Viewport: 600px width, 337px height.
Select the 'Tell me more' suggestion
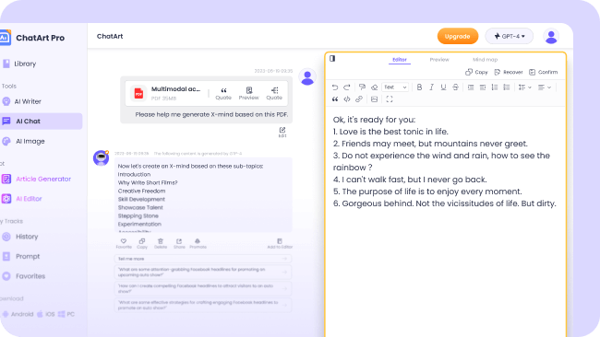click(x=203, y=259)
